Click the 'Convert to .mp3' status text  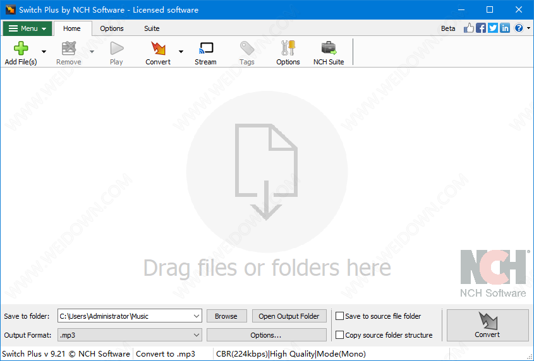tap(166, 354)
